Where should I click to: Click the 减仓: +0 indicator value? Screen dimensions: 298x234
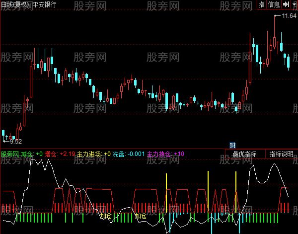coord(31,154)
